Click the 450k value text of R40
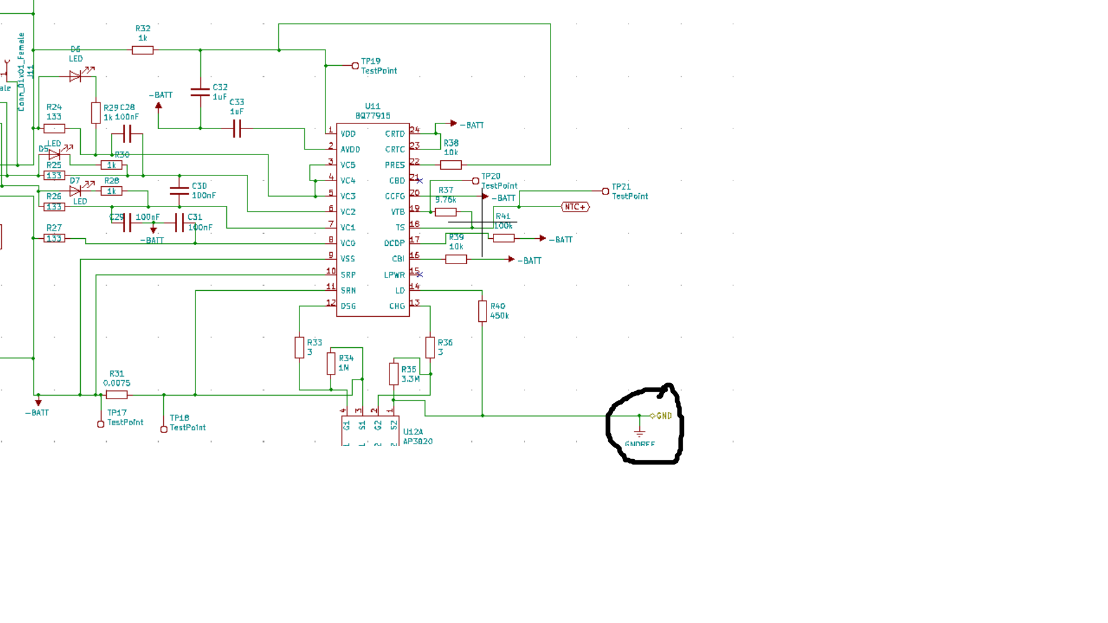 500,316
